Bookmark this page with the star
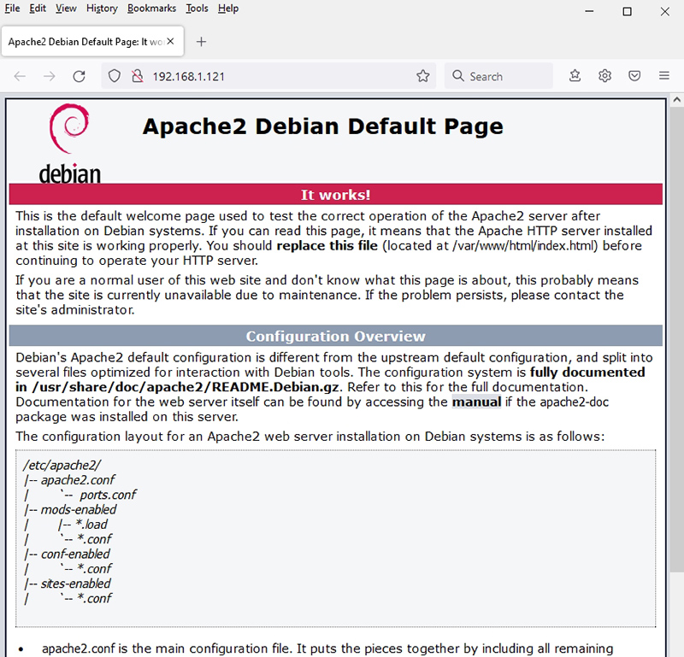684x657 pixels. click(x=422, y=76)
